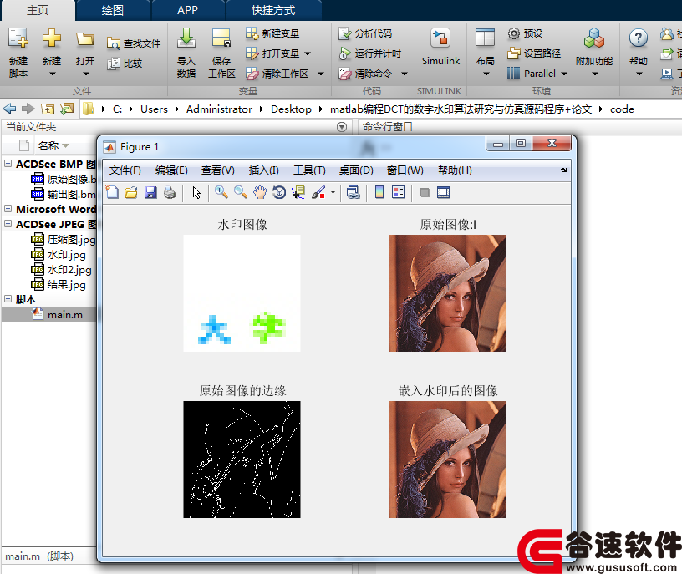Click Figure save (floppy) icon

click(x=150, y=192)
